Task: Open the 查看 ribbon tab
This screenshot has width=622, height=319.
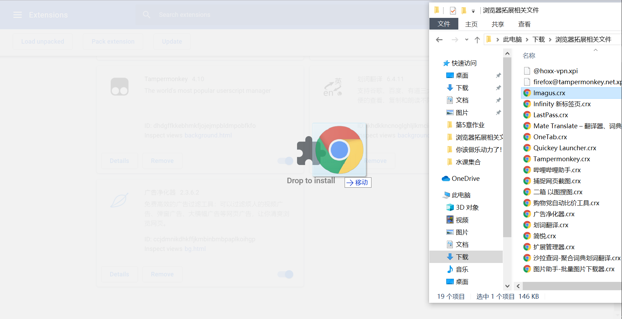Action: click(524, 24)
